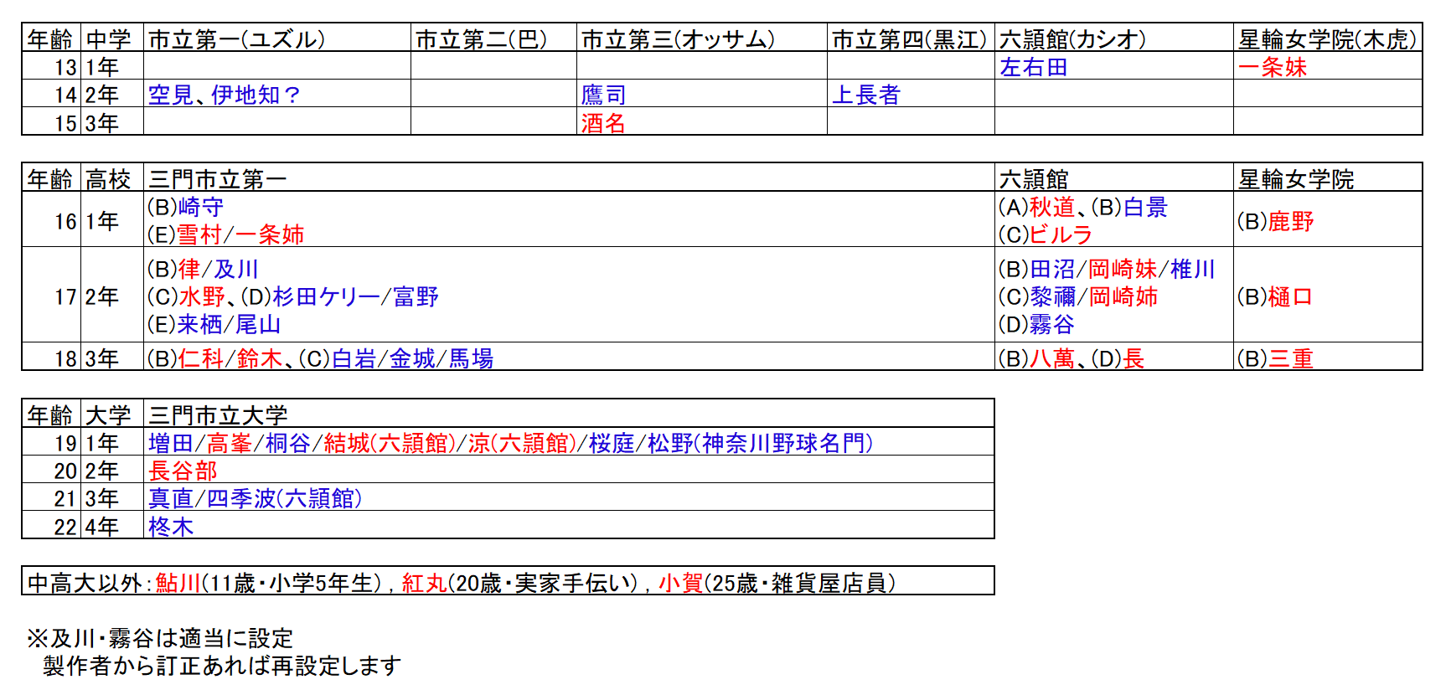1446x695 pixels.
Task: Click the red name 長谷部
Action: 183,471
